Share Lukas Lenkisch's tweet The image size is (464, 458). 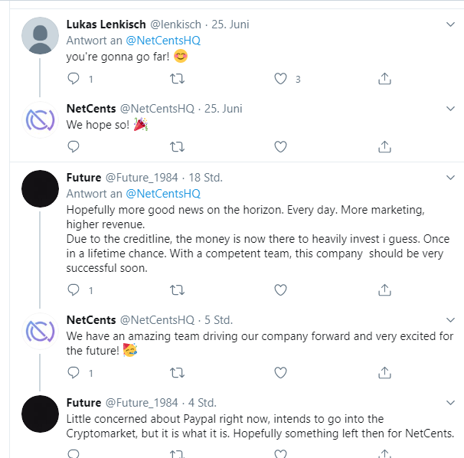click(x=385, y=78)
